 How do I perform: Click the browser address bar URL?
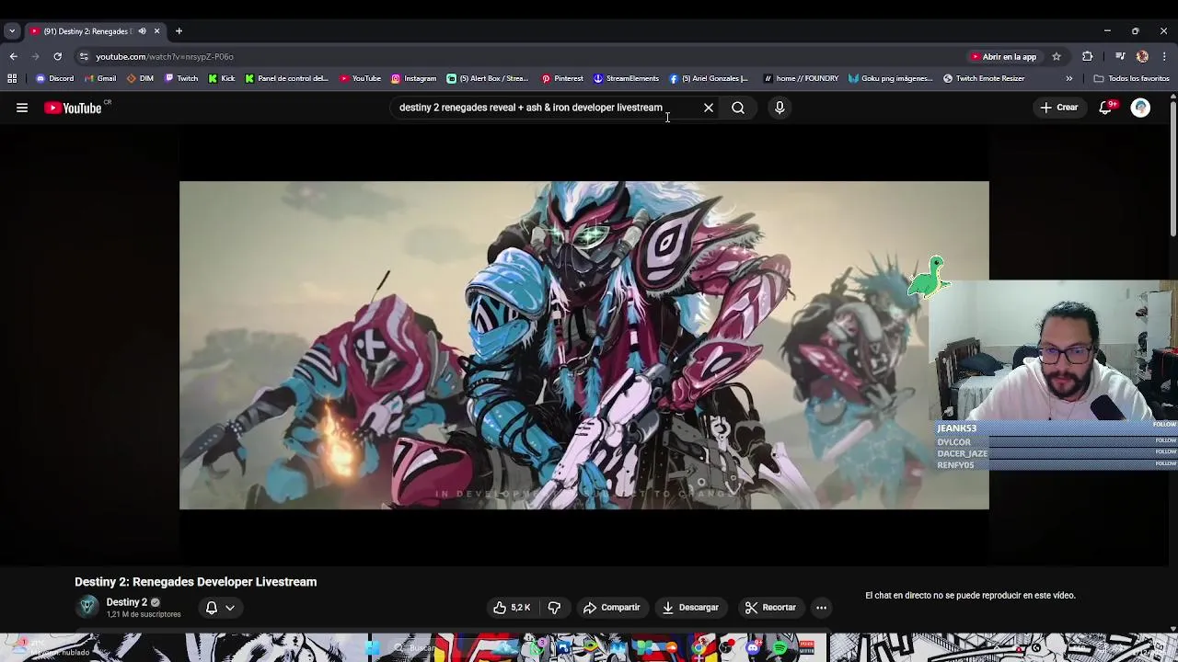tap(165, 57)
